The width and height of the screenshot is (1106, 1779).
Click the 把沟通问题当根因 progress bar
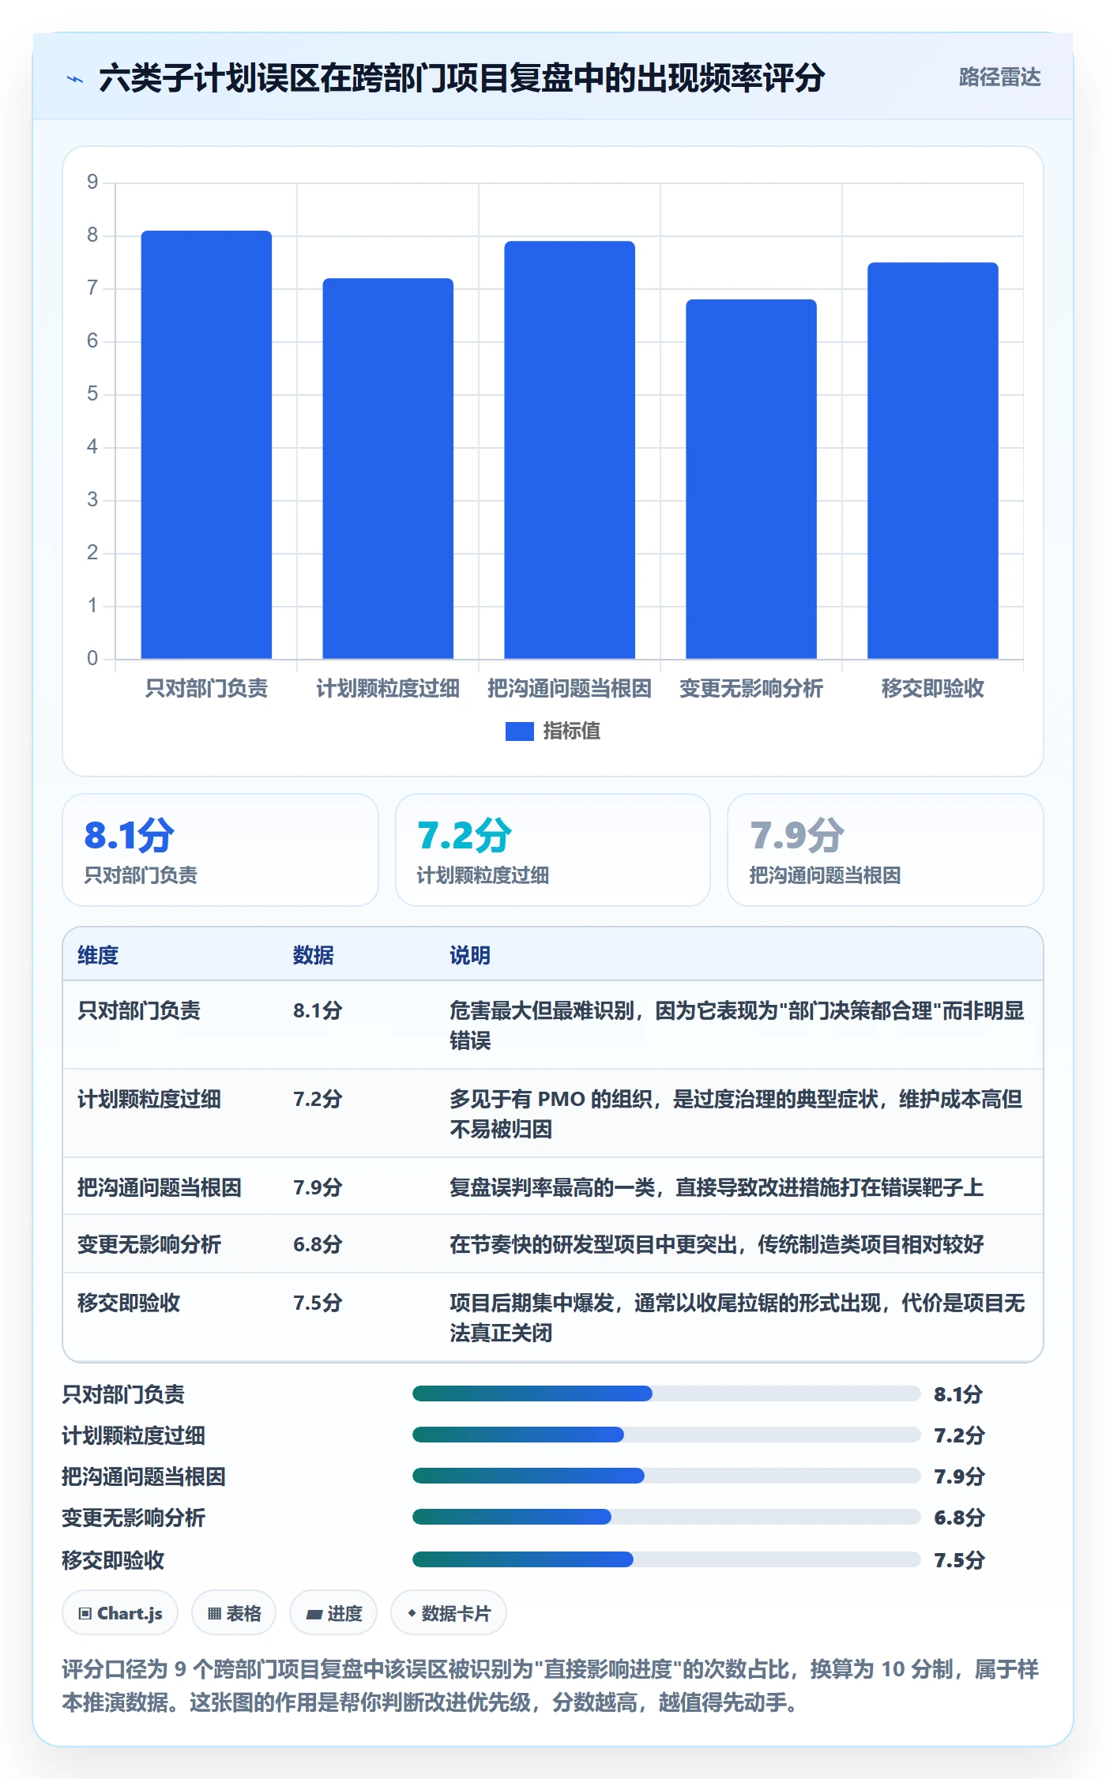(667, 1476)
